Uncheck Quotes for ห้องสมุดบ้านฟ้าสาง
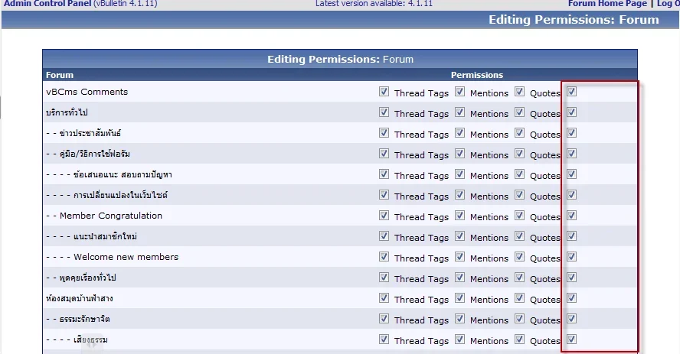This screenshot has height=354, width=680. pyautogui.click(x=519, y=298)
